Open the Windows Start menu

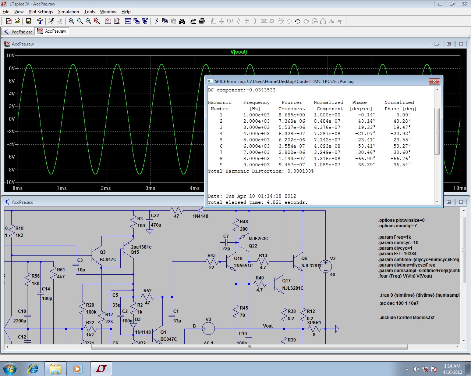coord(10,368)
